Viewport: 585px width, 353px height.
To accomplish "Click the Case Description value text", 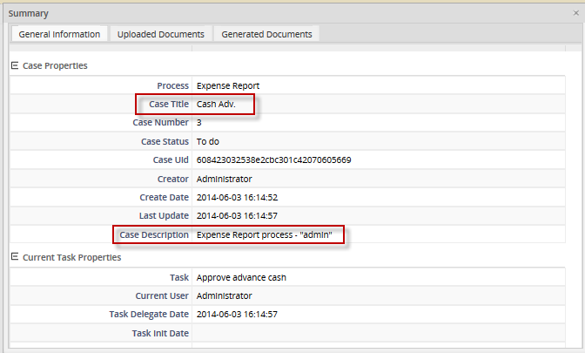I will point(270,234).
